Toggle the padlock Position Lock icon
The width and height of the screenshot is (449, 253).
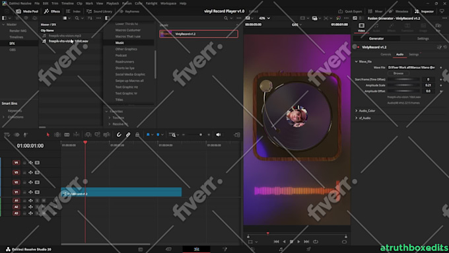137,135
